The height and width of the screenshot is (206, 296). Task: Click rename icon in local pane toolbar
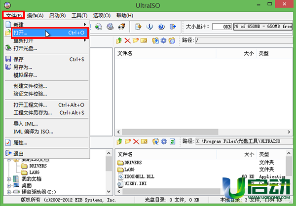pos(144,141)
